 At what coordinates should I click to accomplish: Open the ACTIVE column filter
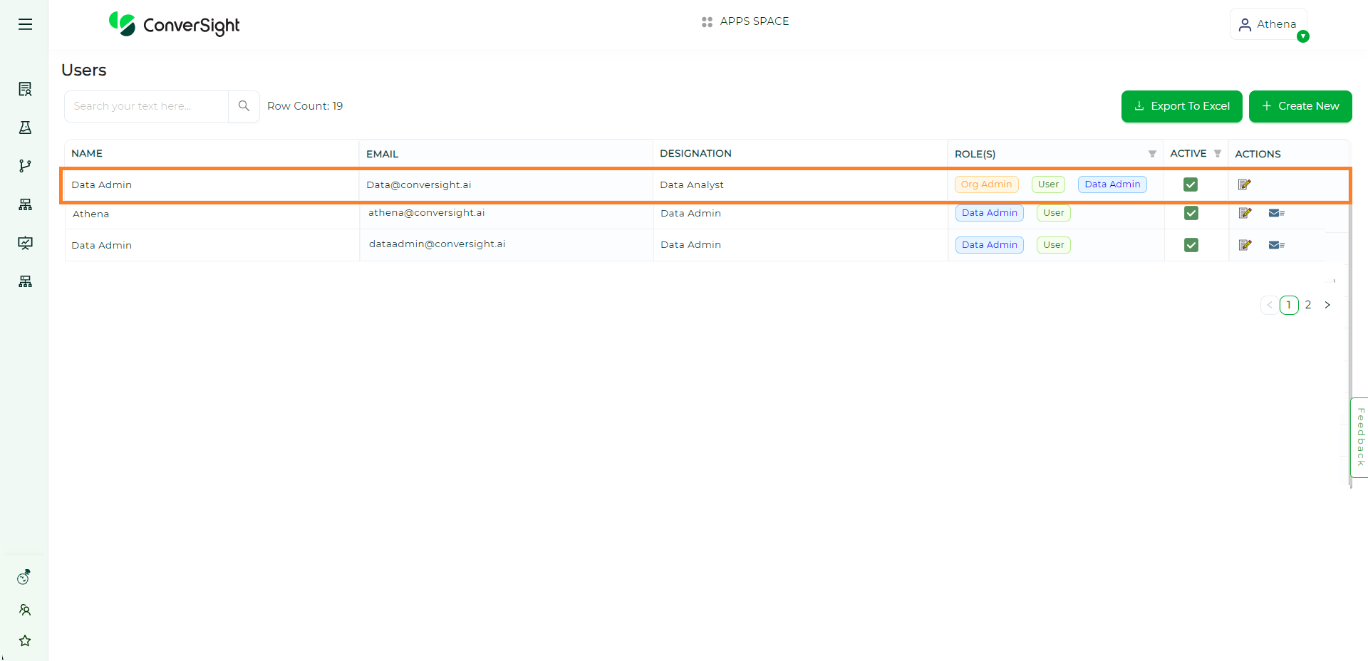[x=1218, y=154]
